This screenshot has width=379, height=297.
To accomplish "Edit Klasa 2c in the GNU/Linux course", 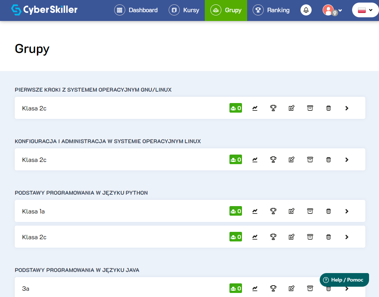I will point(292,108).
